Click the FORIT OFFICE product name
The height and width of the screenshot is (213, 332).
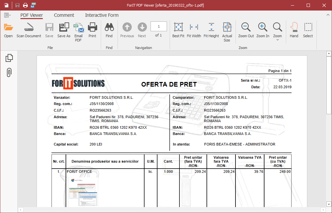tap(79, 172)
